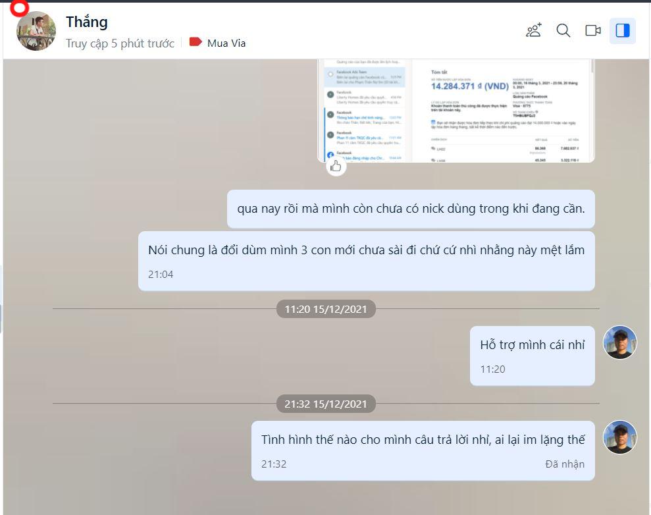Viewport: 651px width, 515px height.
Task: Open the invoice screenshot image
Action: point(456,111)
